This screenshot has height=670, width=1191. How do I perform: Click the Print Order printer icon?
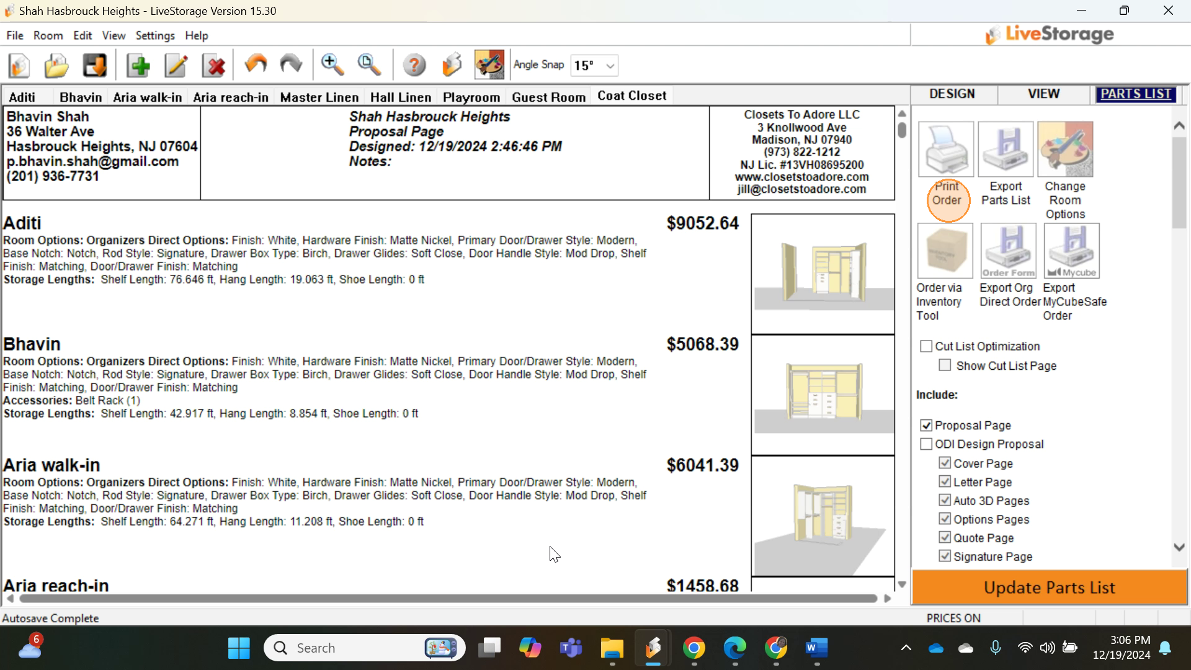pos(946,150)
